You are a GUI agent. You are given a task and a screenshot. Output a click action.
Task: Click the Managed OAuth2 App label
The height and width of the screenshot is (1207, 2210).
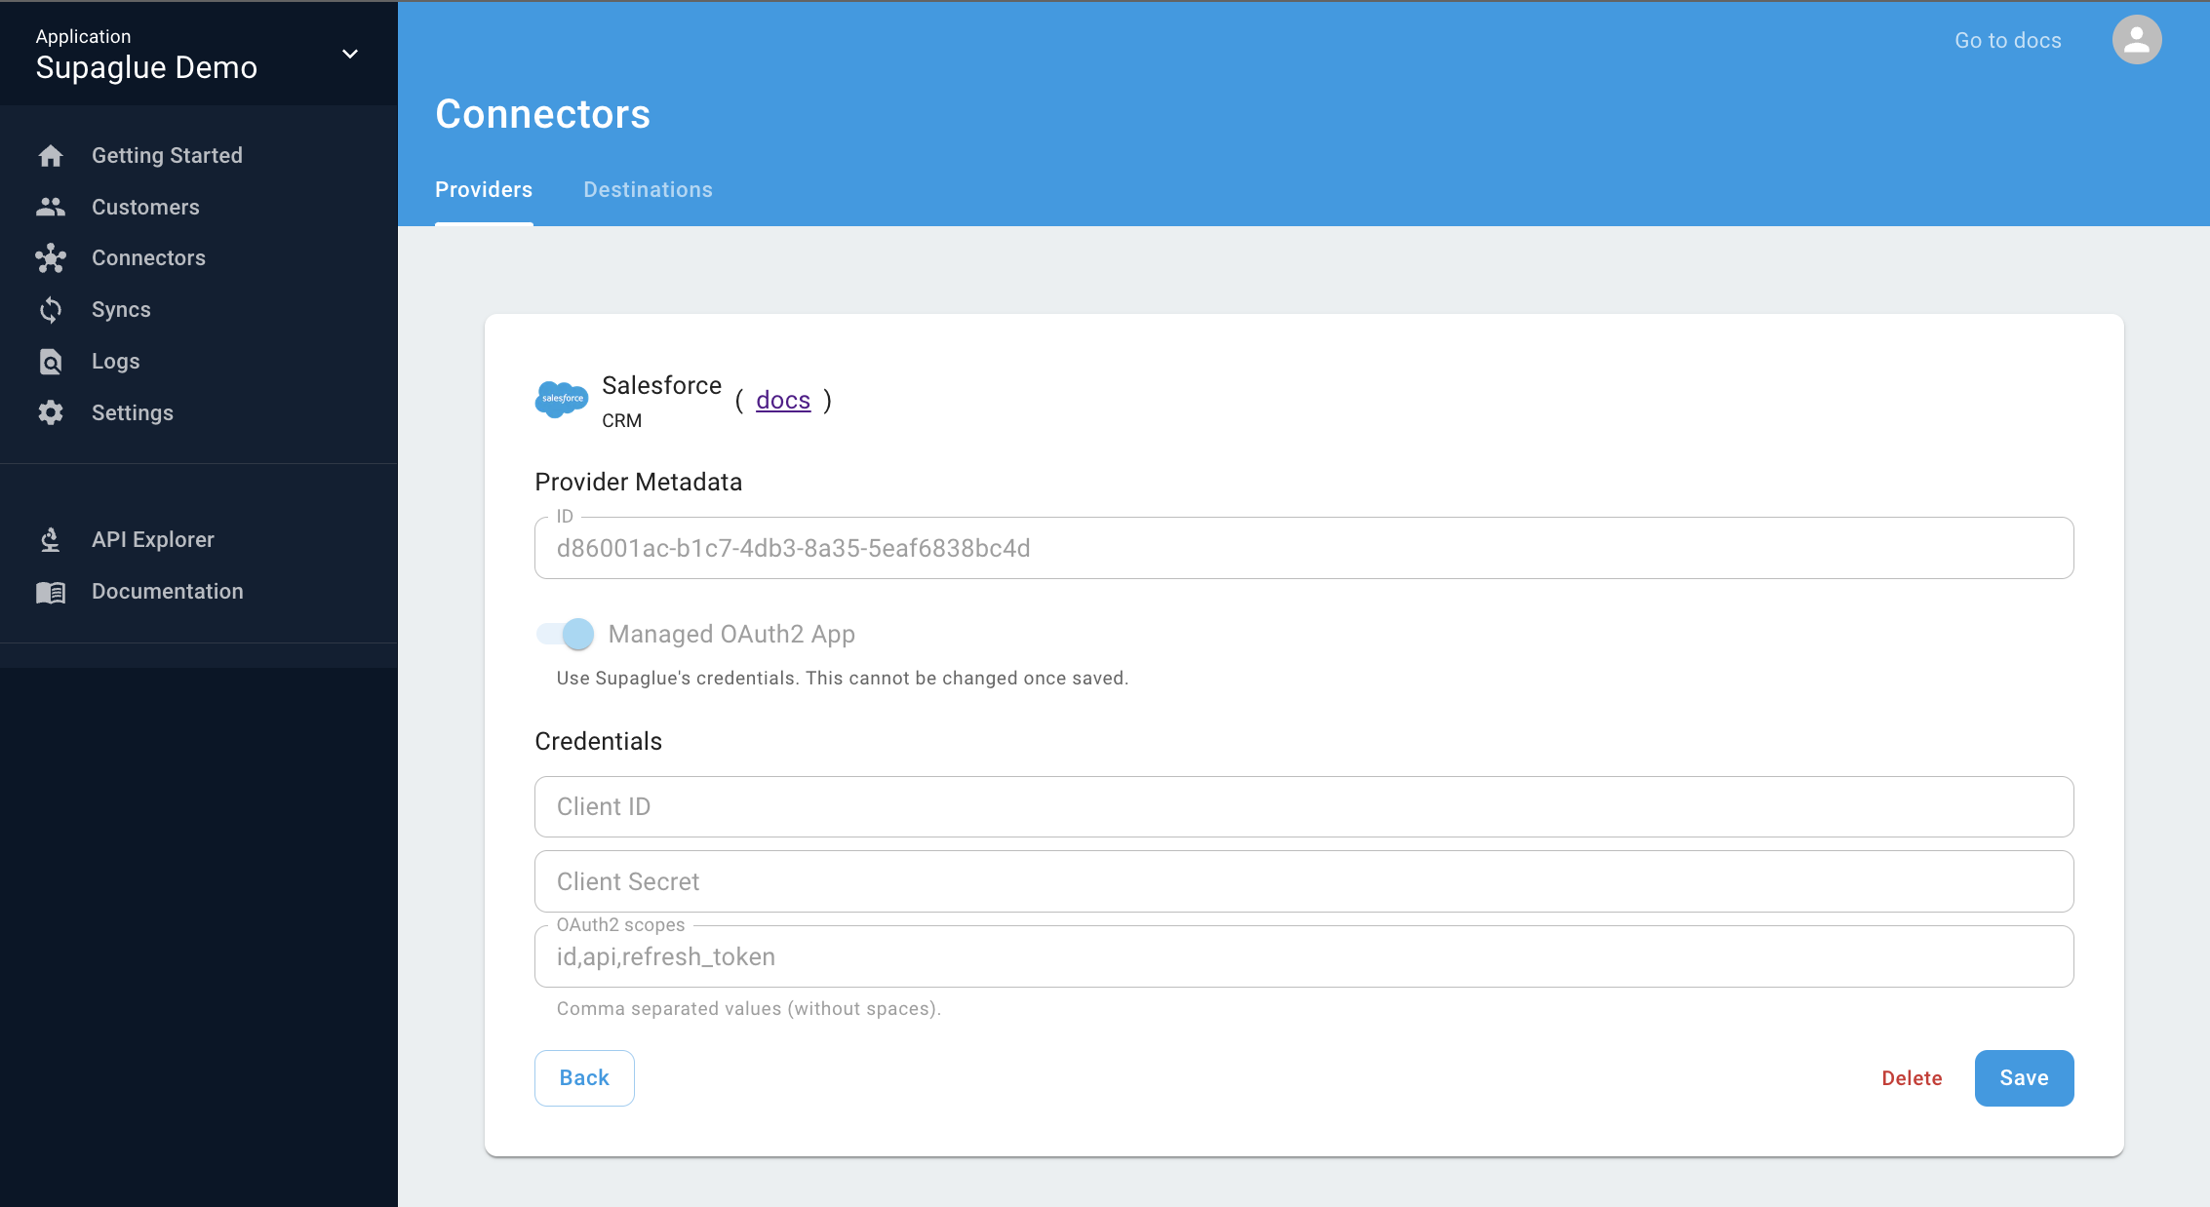[x=731, y=635]
